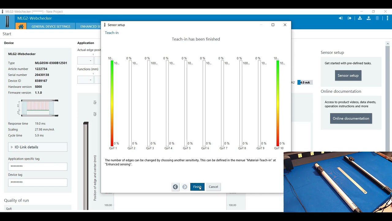The width and height of the screenshot is (392, 221).
Task: Click the Sensor setup button
Action: 348,76
